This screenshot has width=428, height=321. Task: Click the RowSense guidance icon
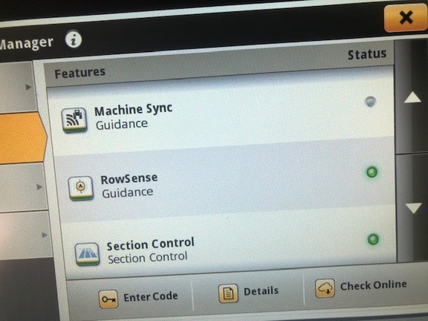(80, 188)
